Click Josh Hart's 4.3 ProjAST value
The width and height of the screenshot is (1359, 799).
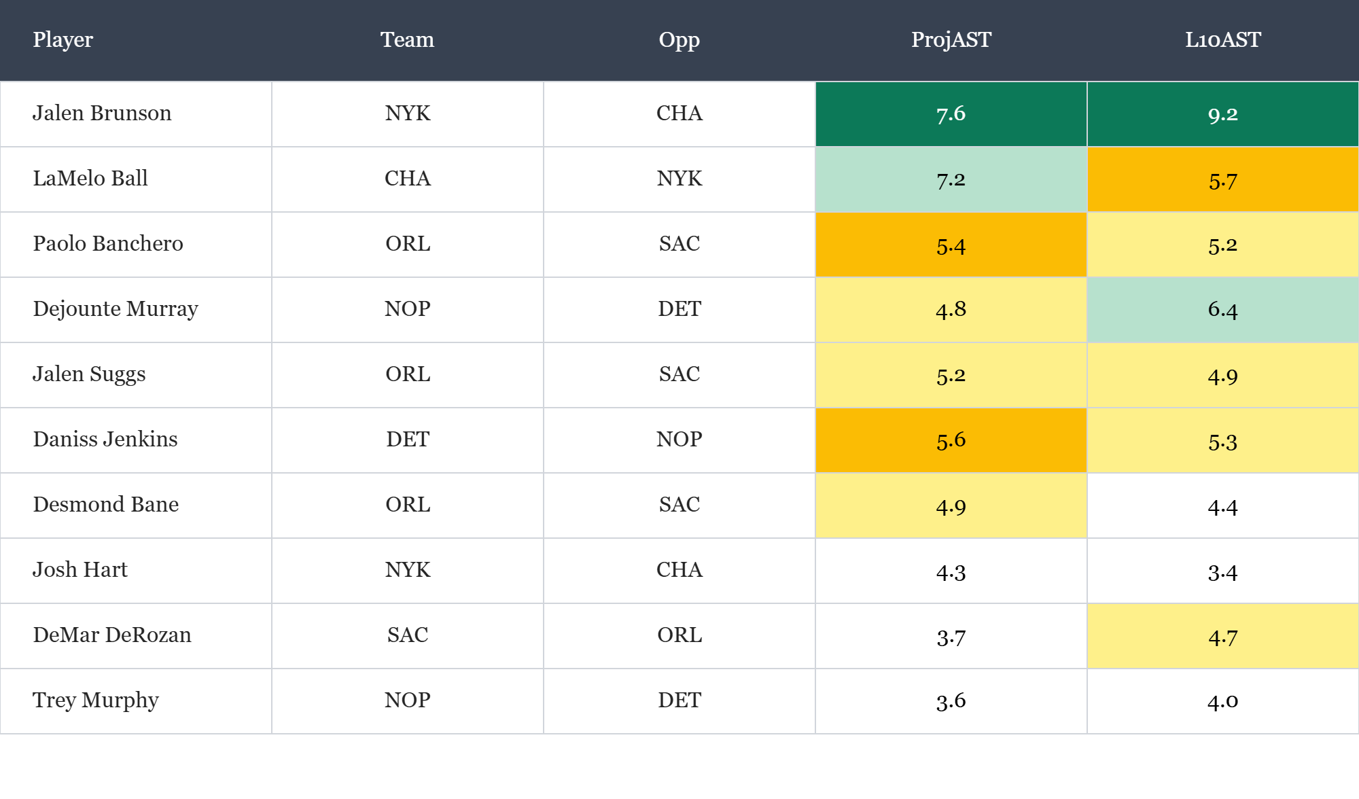click(x=951, y=571)
